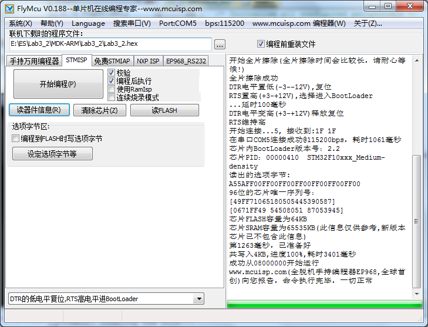Switch to the 免费STMIAP tab
This screenshot has height=327, width=428.
(x=112, y=61)
